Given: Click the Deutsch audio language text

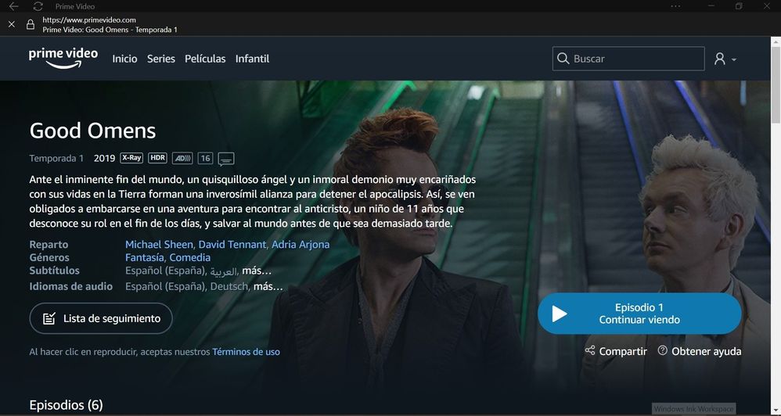Looking at the screenshot, I should coord(229,287).
